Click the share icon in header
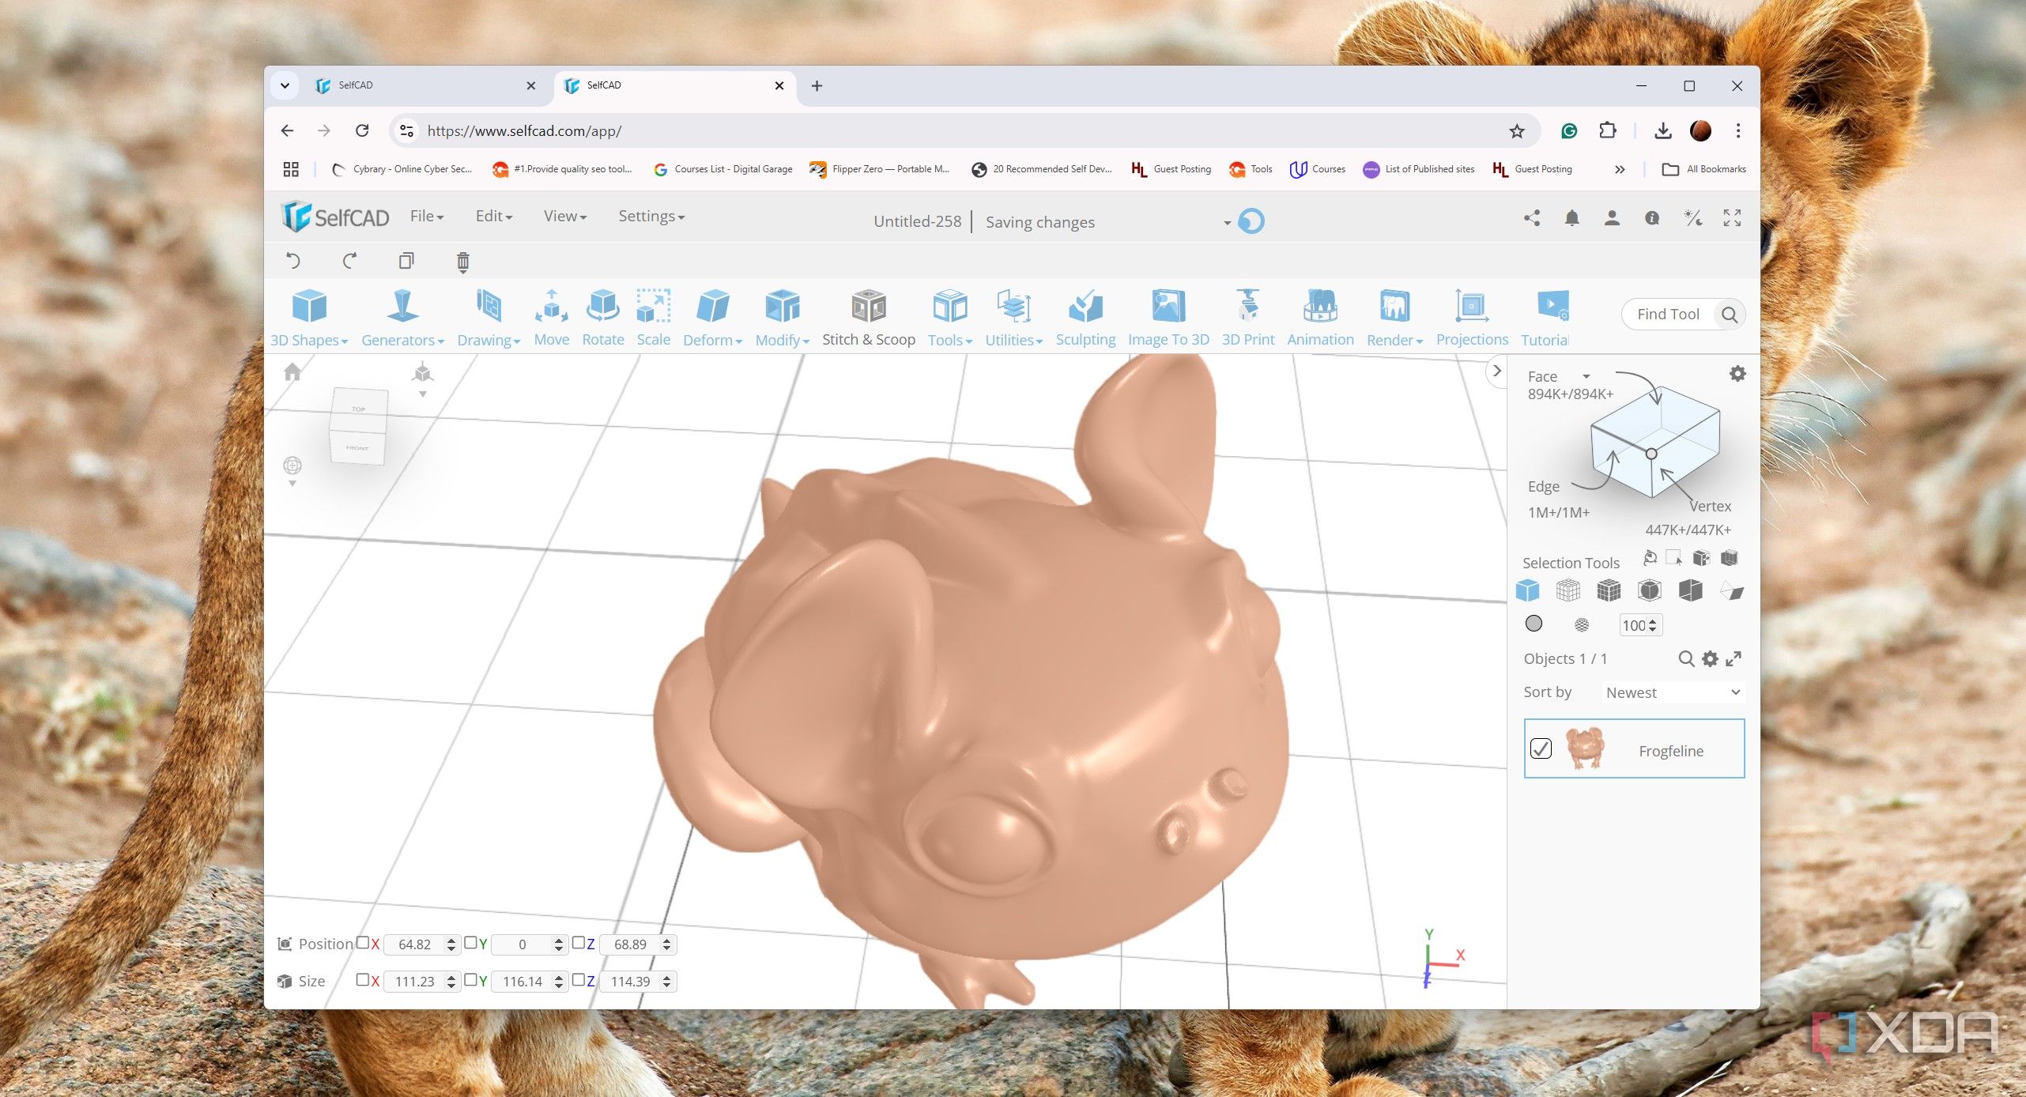2026x1097 pixels. tap(1532, 218)
